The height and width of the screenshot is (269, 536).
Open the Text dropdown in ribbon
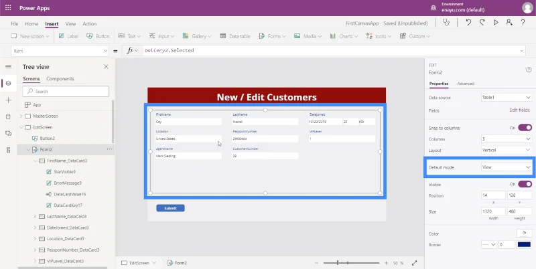coord(129,36)
